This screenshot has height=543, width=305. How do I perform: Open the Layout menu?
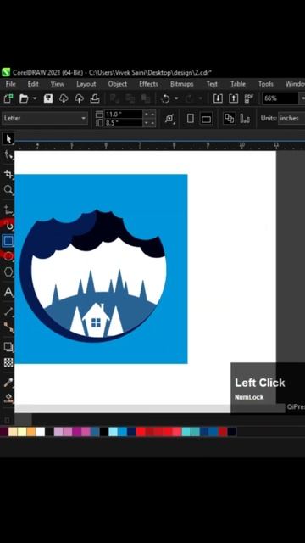tap(86, 84)
